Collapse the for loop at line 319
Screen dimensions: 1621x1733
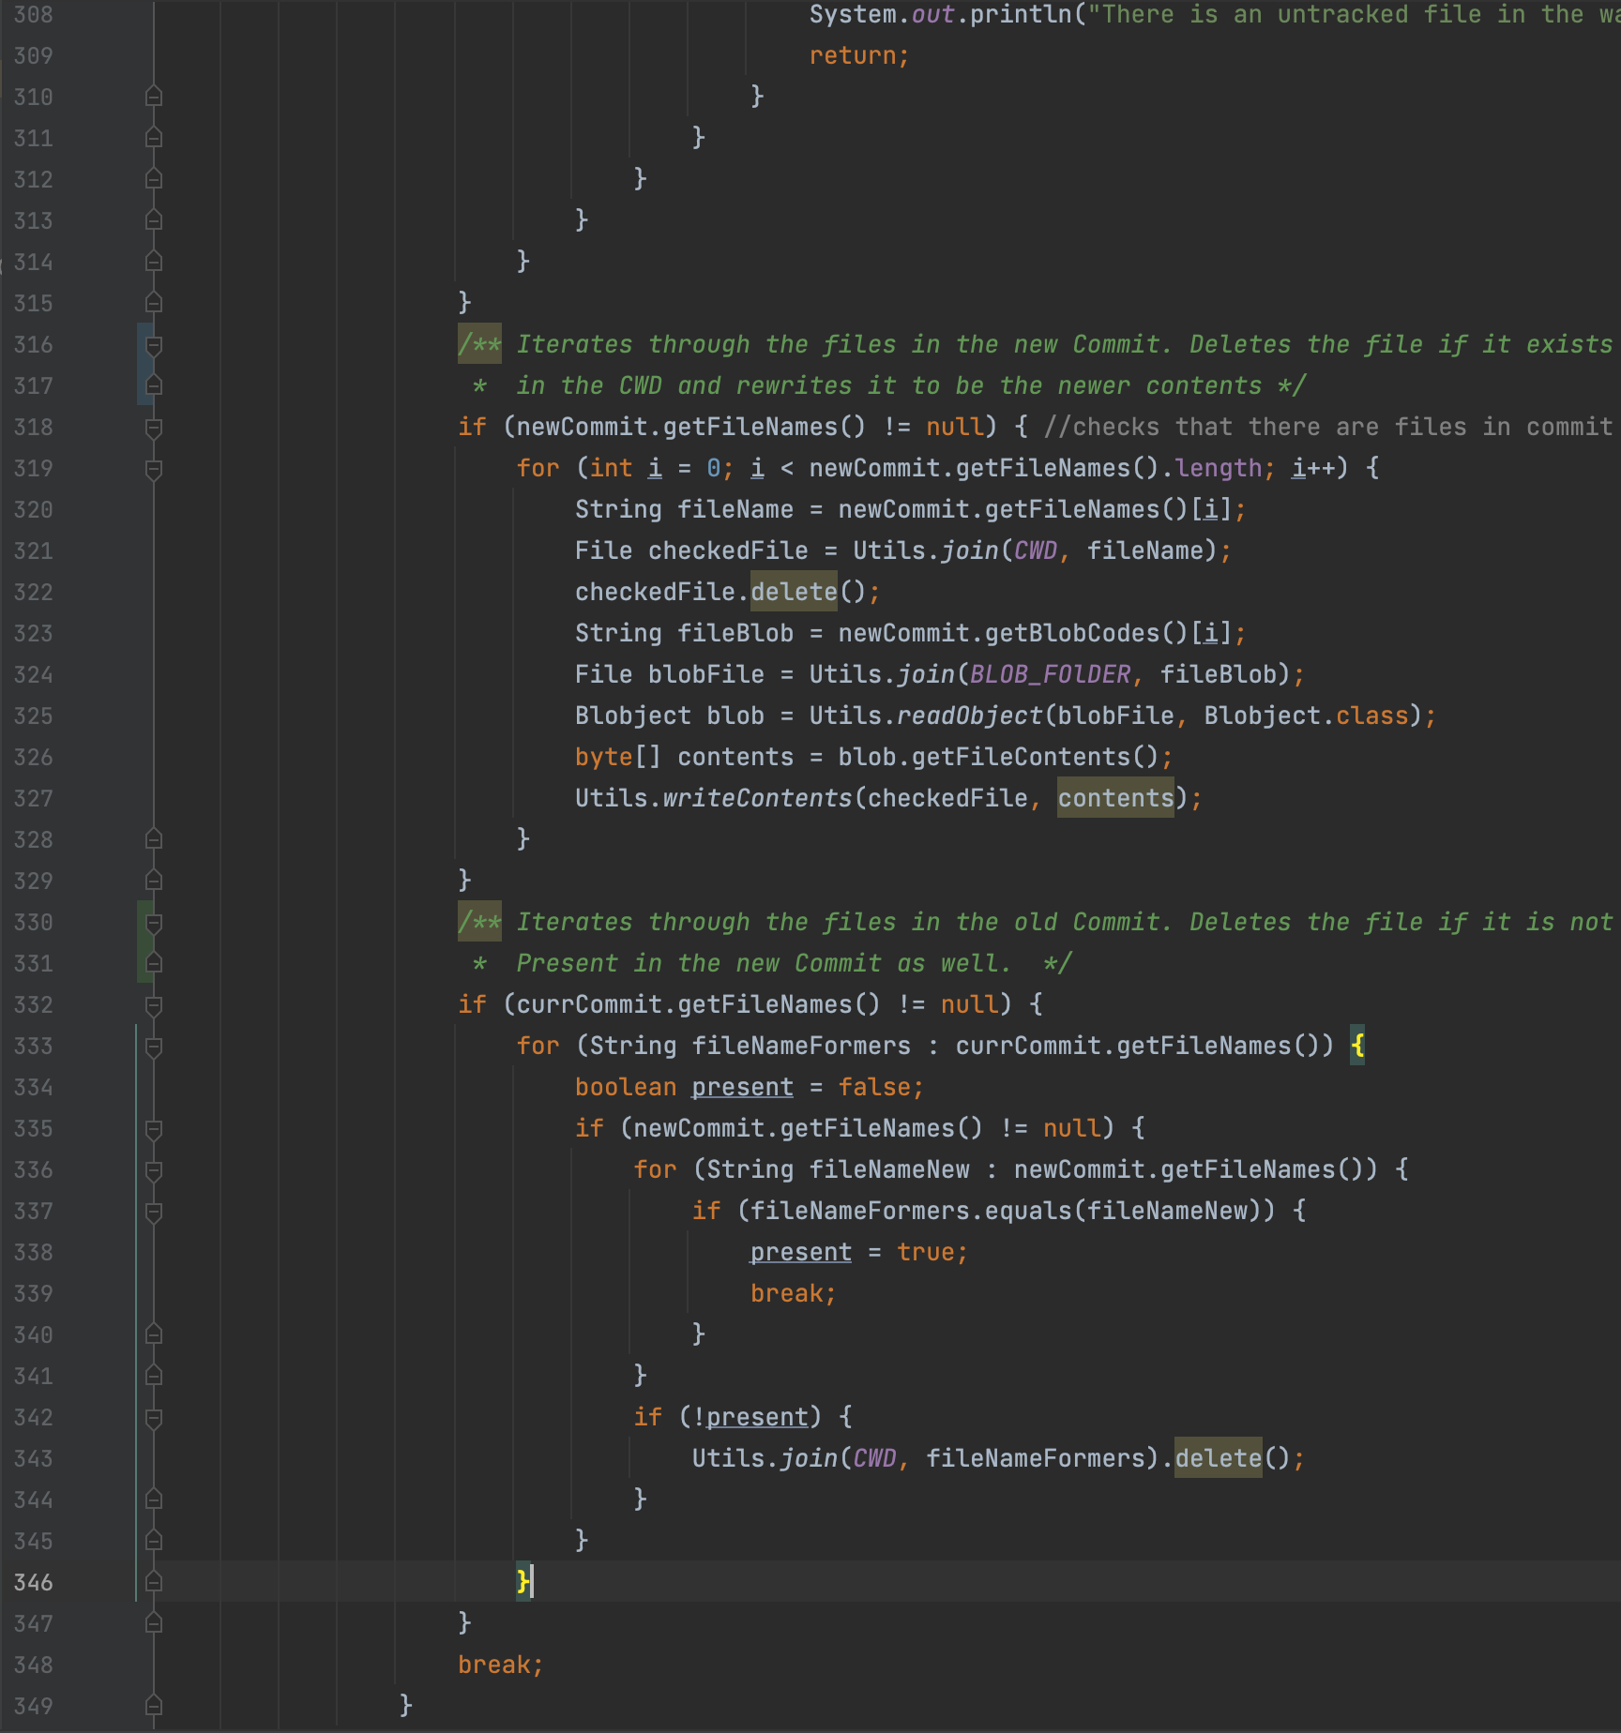tap(154, 469)
